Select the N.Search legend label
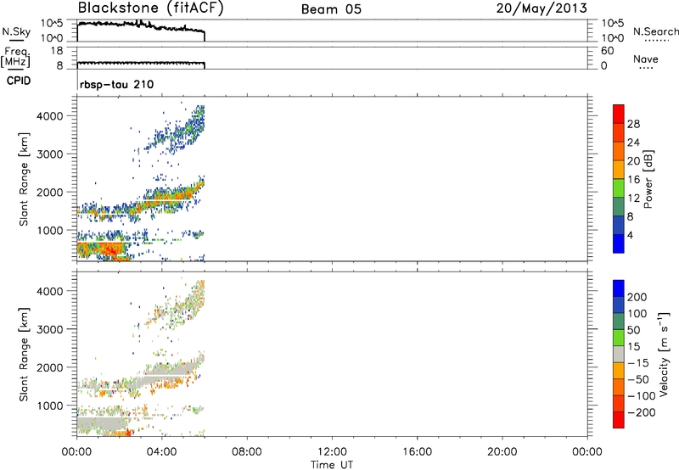This screenshot has height=470, width=679. point(655,31)
